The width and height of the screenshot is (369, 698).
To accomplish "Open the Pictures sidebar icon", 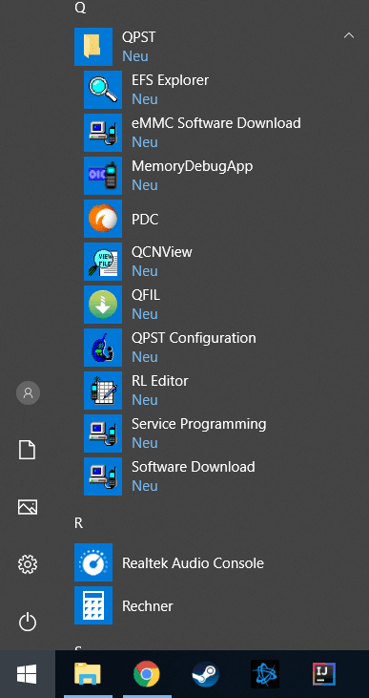I will pyautogui.click(x=28, y=507).
